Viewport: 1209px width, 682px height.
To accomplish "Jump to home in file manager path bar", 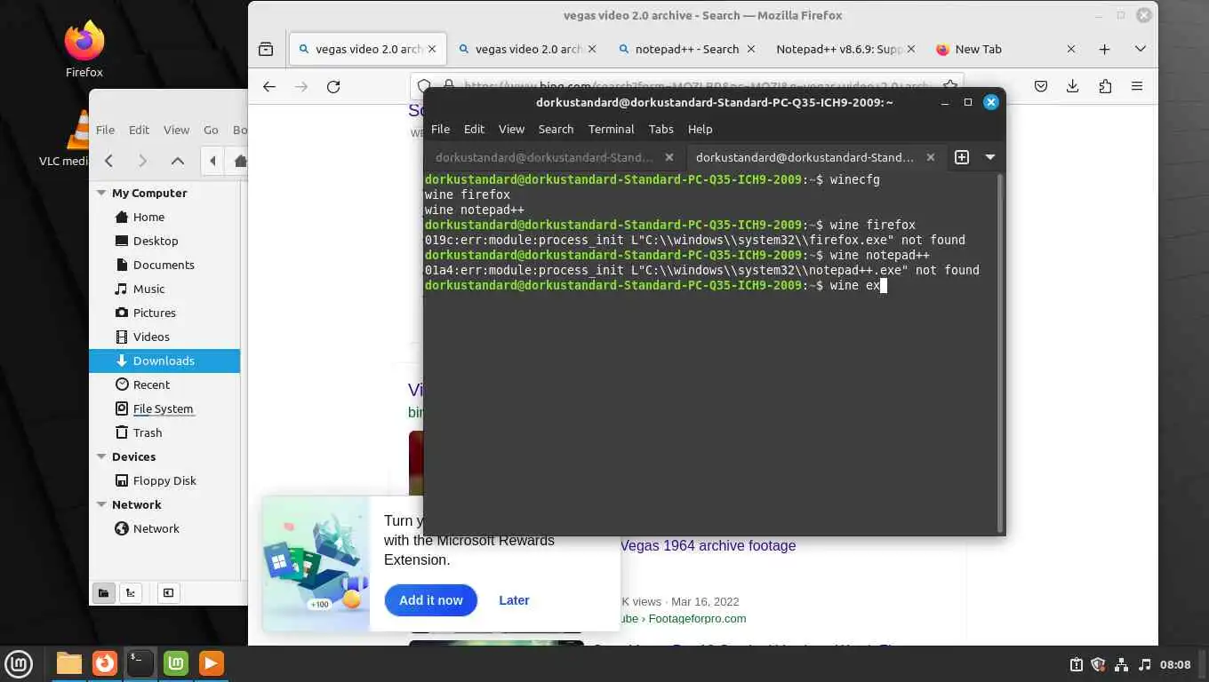I will point(240,161).
